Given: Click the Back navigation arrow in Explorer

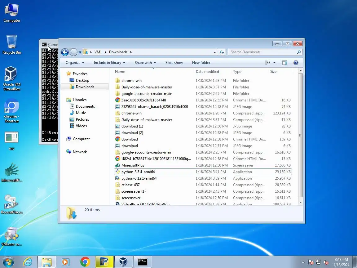Looking at the screenshot, I should pos(65,52).
